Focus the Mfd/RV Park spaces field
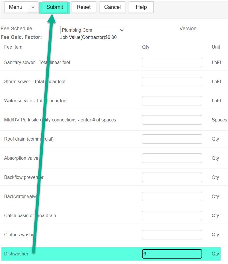Image resolution: width=228 pixels, height=264 pixels. pyautogui.click(x=172, y=120)
